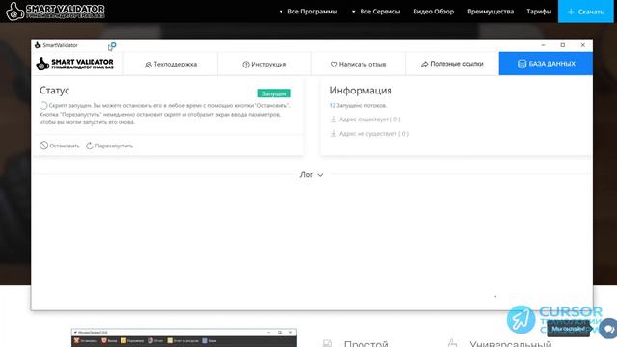The height and width of the screenshot is (347, 617).
Task: Click the Smart Validator logo inside the app
Action: [74, 64]
